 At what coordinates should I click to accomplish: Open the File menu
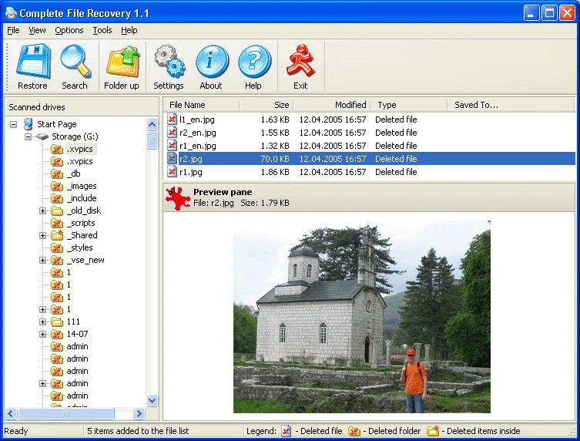[x=13, y=30]
